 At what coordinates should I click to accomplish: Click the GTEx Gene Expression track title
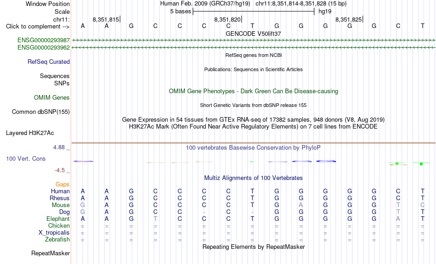click(x=253, y=120)
